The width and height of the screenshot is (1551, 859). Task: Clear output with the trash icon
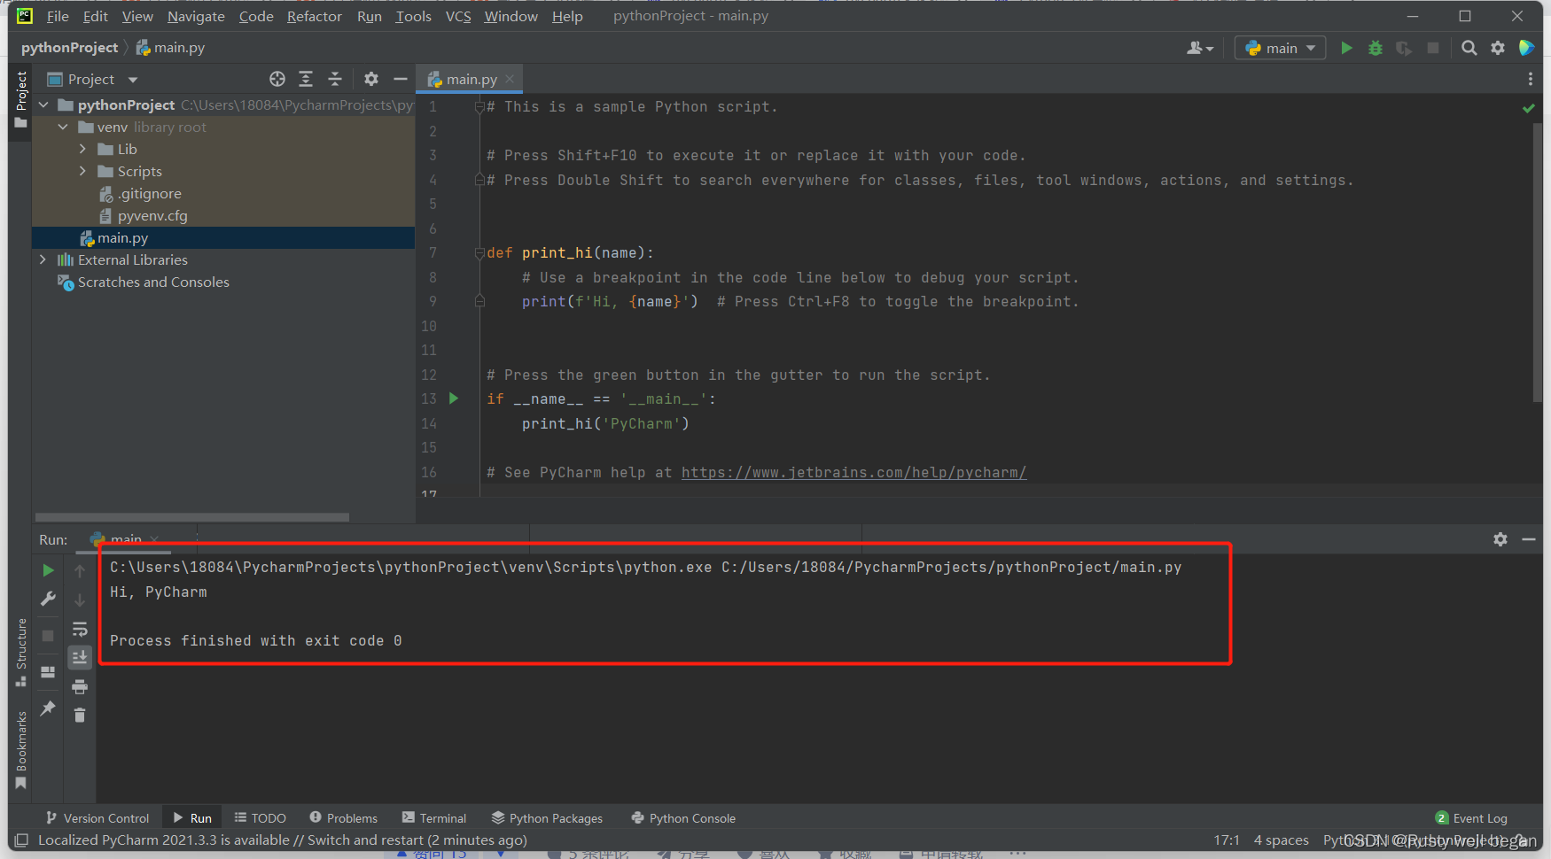[x=80, y=715]
